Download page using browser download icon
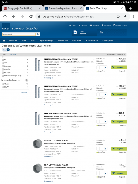This screenshot has width=138, height=184. (x=125, y=17)
